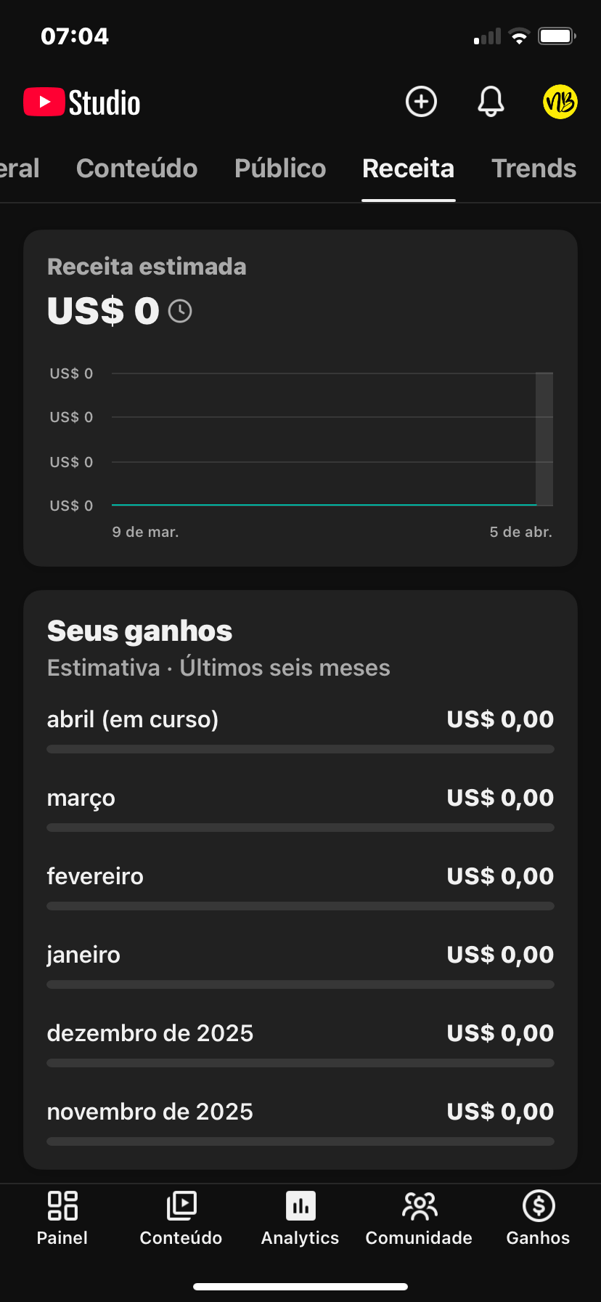Tap the YouTube Studio logo
Viewport: 601px width, 1302px height.
(82, 102)
